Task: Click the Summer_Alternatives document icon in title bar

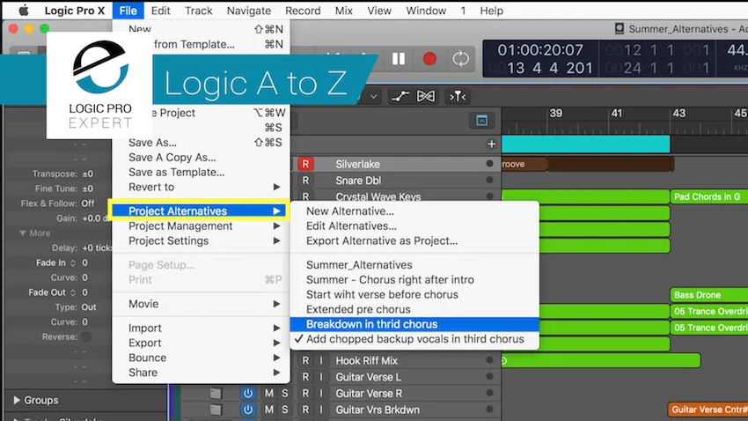Action: 620,29
